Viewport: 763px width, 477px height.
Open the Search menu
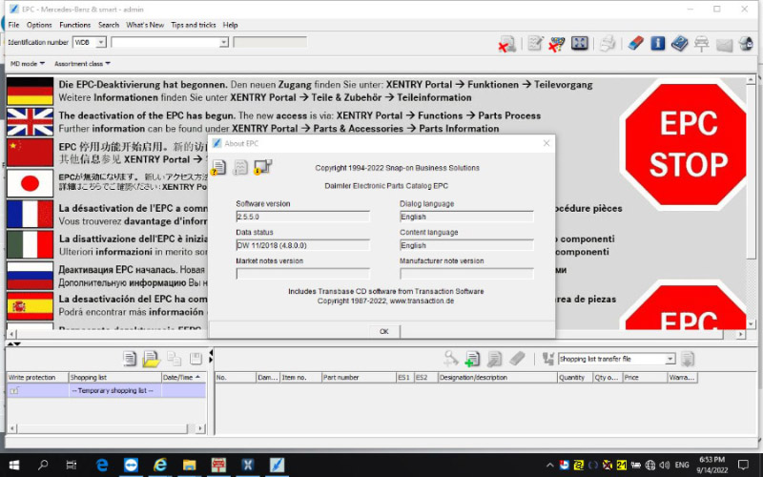pos(109,25)
